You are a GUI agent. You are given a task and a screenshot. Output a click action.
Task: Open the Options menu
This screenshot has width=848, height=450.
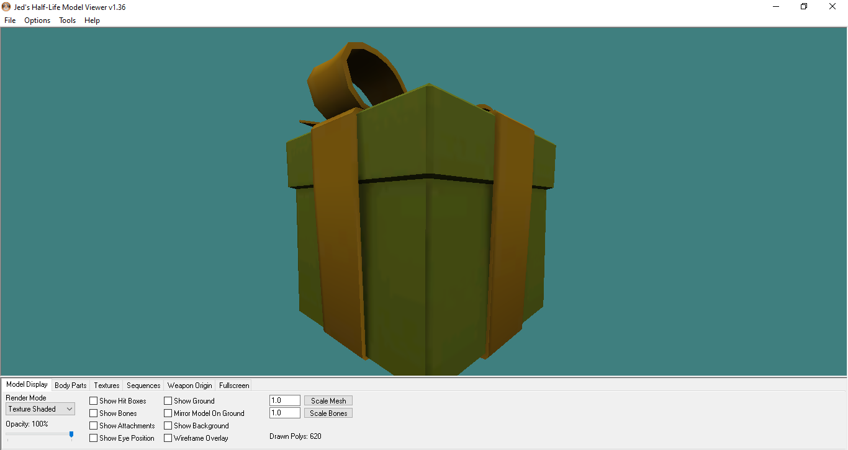(x=37, y=20)
